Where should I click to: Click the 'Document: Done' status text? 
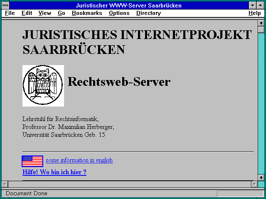pyautogui.click(x=27, y=193)
